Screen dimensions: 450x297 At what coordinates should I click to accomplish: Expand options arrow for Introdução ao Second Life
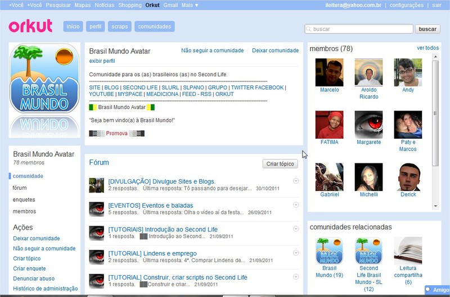[x=296, y=229]
